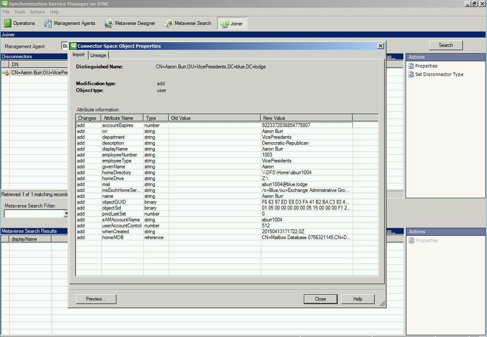Sort by Type column header

(156, 118)
